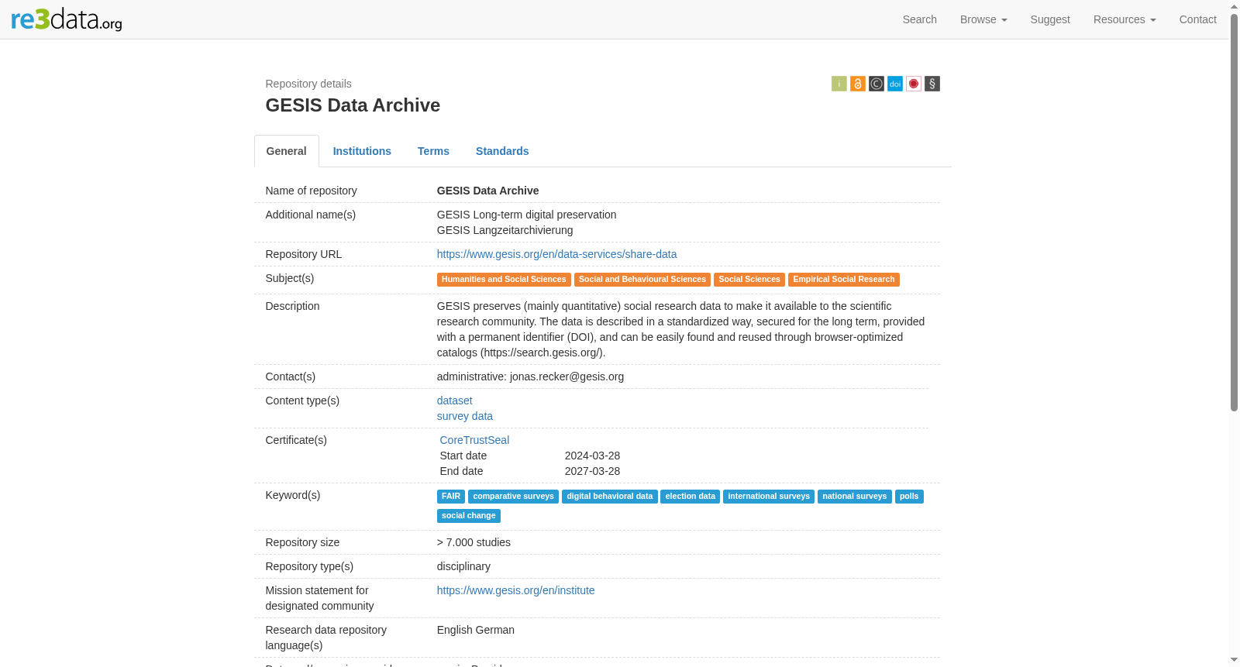
Task: Click the election data keyword tag
Action: click(691, 497)
